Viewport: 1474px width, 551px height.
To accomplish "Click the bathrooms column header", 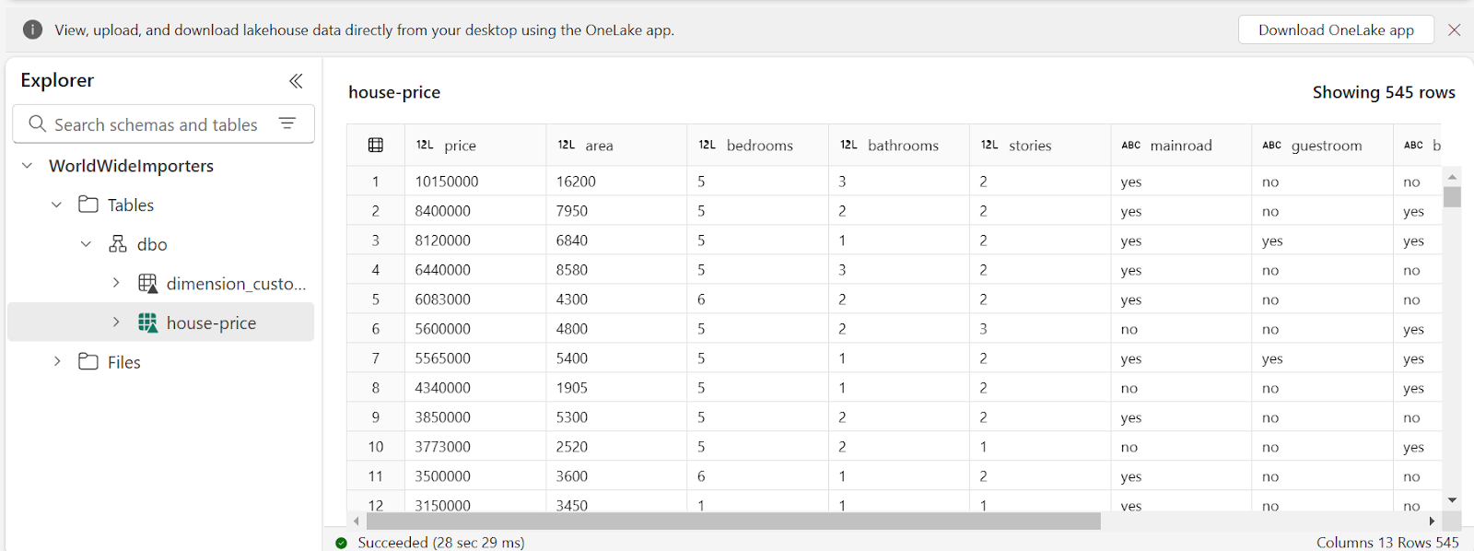I will (x=899, y=145).
